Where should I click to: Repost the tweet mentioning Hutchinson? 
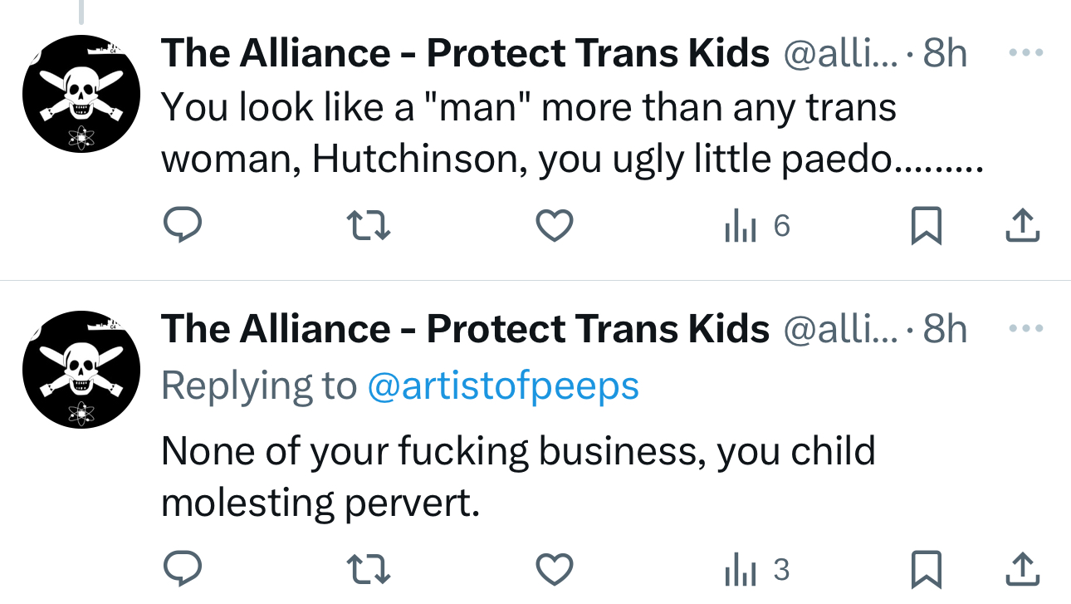tap(369, 225)
